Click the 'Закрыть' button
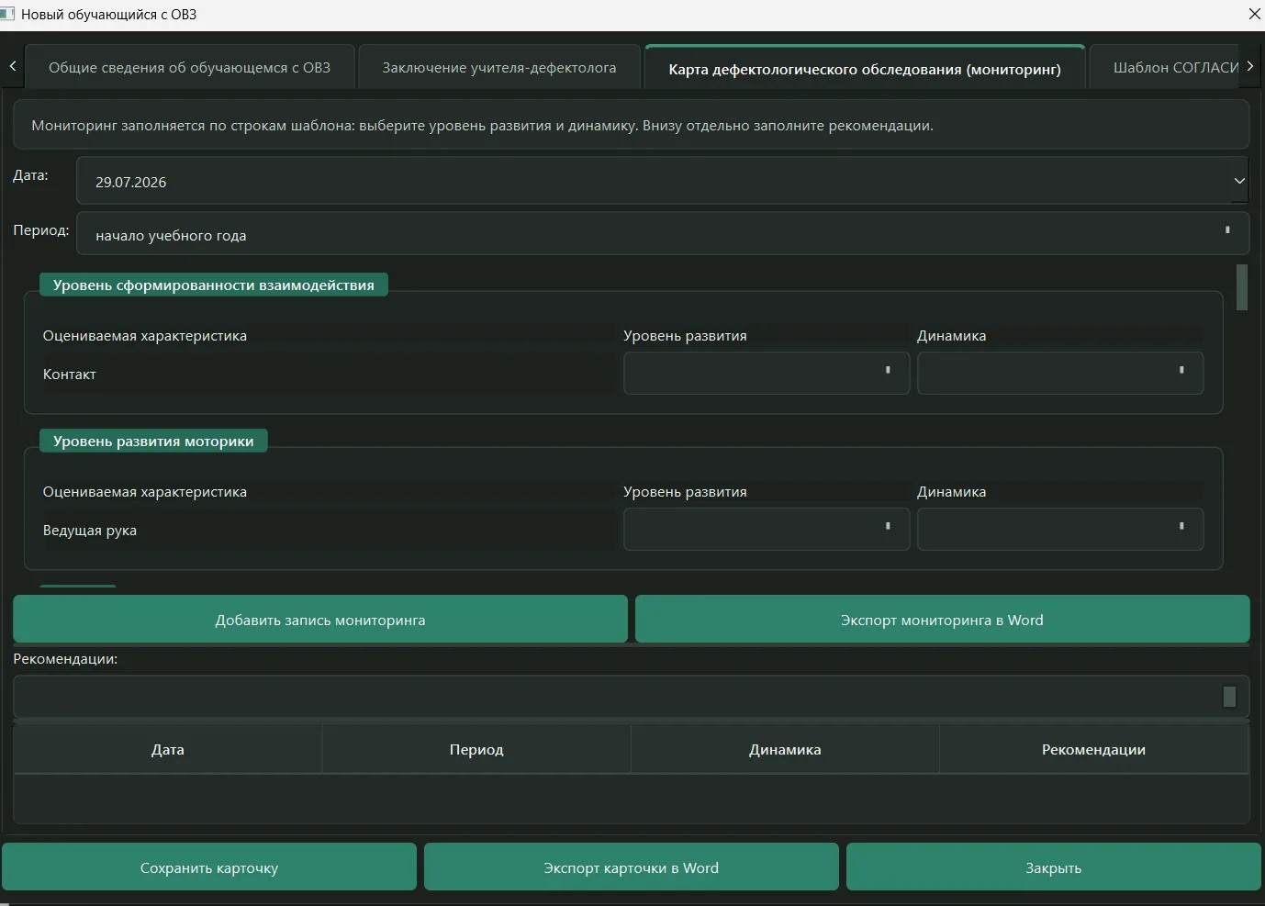 [x=1054, y=867]
